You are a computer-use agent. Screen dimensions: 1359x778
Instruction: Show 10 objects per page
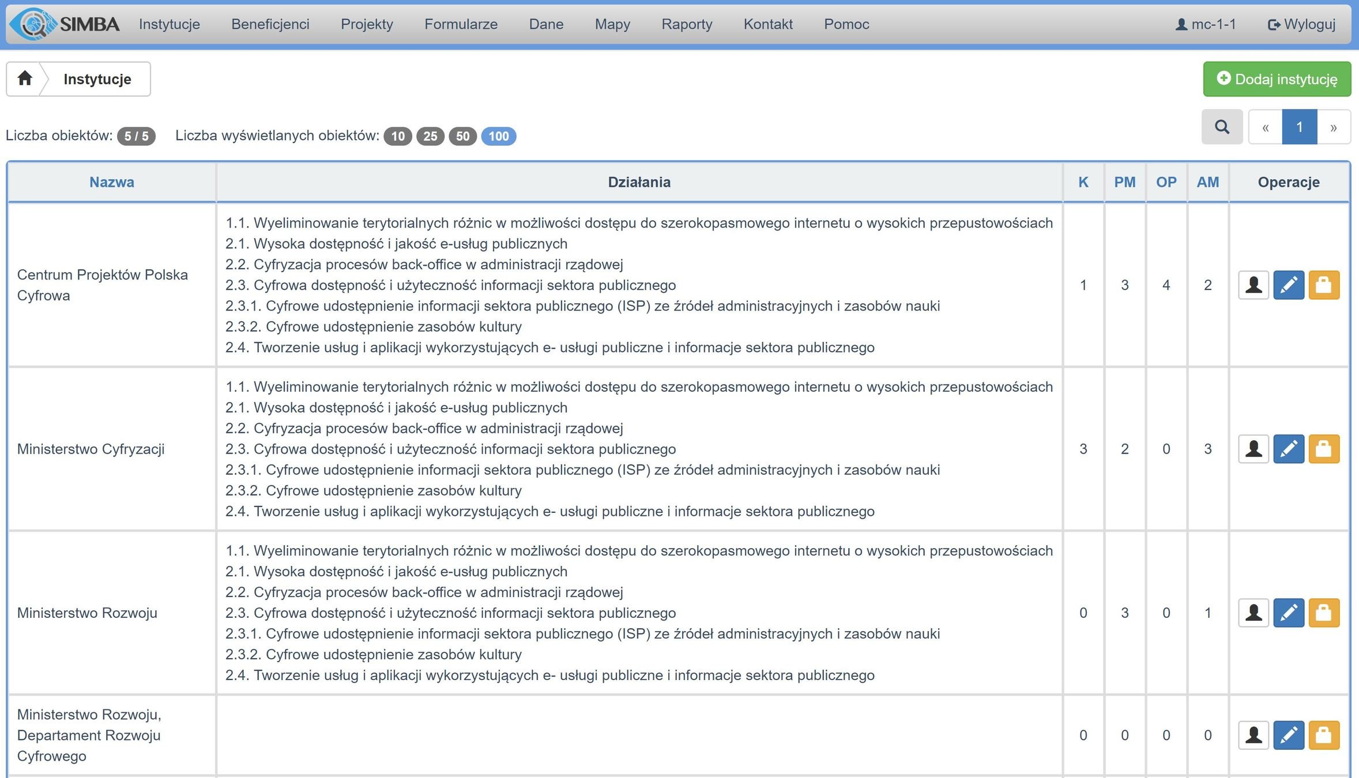(x=398, y=136)
